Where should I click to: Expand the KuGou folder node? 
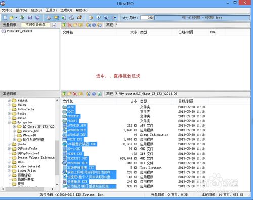9,105
